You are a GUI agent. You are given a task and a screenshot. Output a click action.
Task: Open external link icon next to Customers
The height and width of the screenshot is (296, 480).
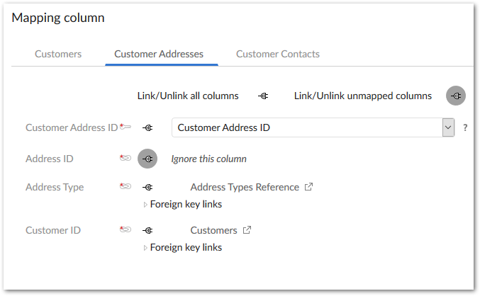point(247,230)
